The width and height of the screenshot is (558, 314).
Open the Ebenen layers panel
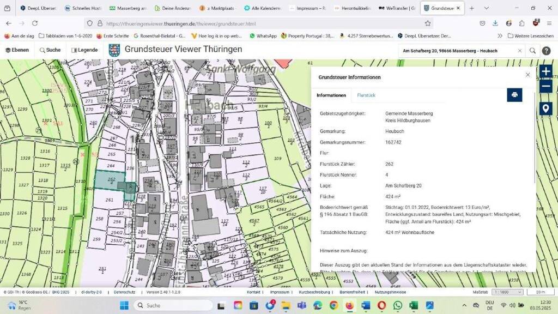coord(17,50)
